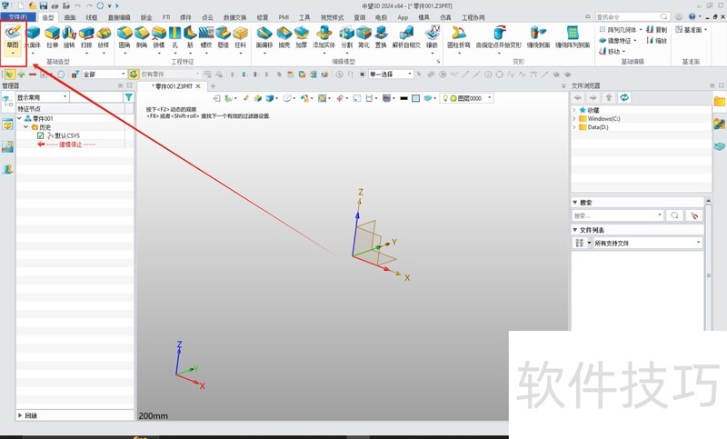Expand the Windows(C:) folder
Viewport: 727px width, 439px height.
(x=573, y=118)
